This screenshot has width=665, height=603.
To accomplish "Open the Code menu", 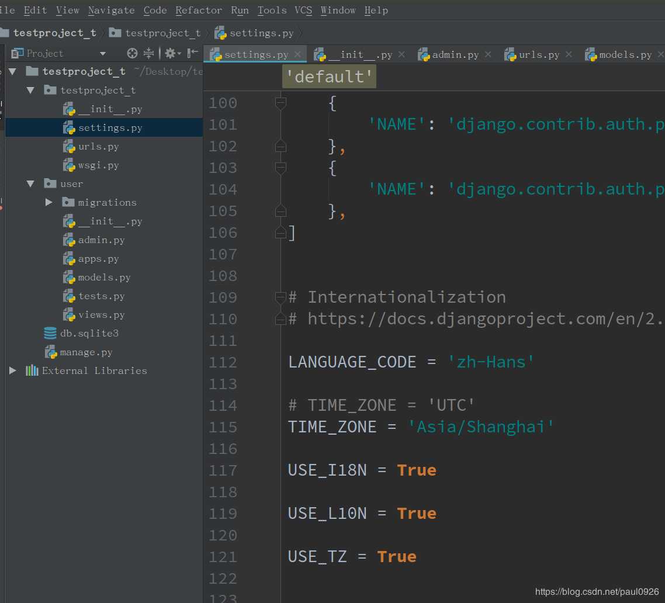I will pyautogui.click(x=155, y=10).
